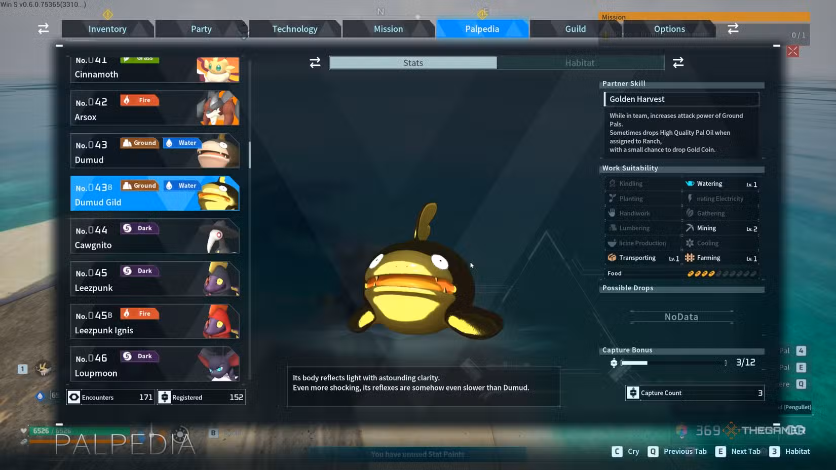
Task: Click the Gathering work icon
Action: (x=690, y=213)
